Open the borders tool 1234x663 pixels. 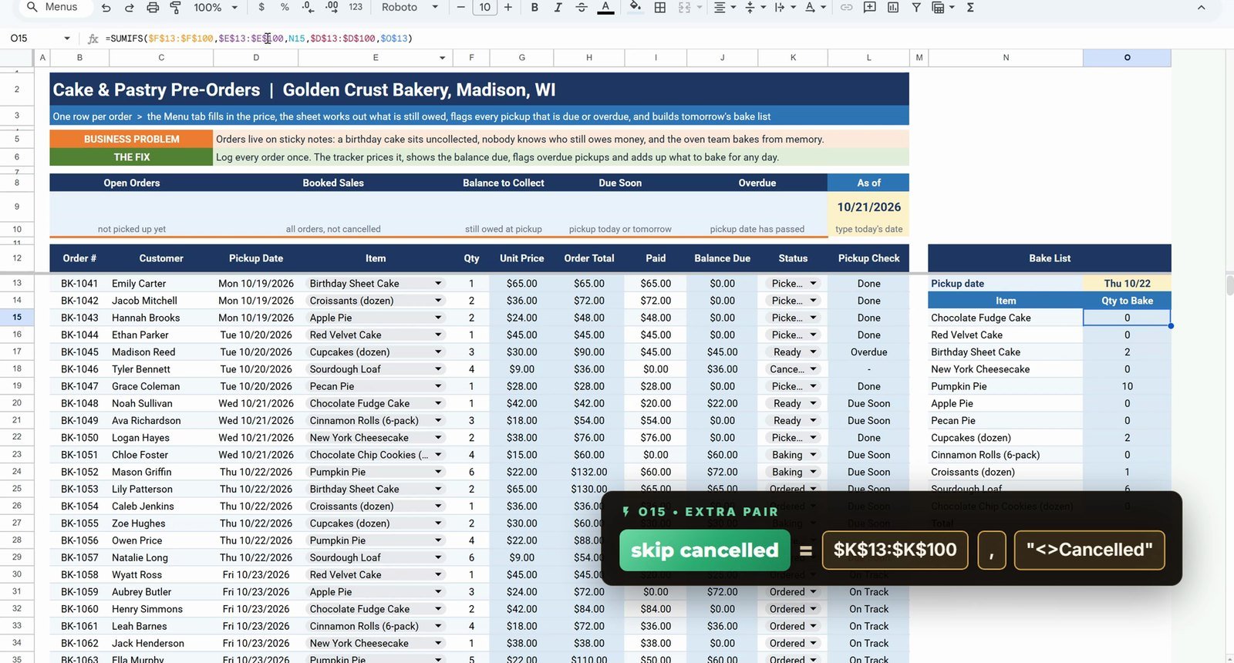click(660, 8)
